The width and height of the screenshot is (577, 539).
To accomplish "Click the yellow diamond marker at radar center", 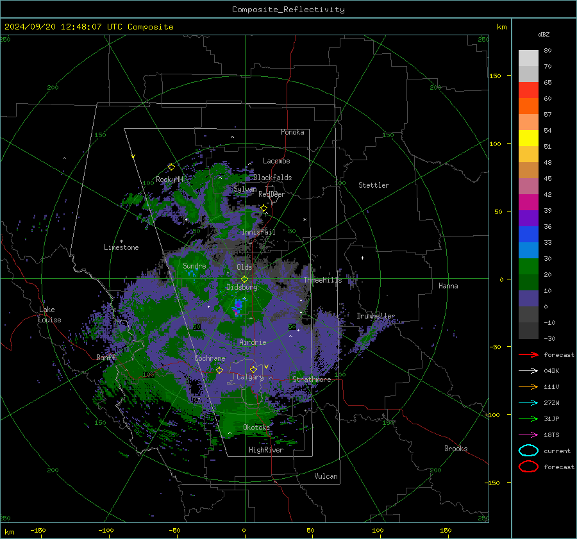I will [x=244, y=279].
